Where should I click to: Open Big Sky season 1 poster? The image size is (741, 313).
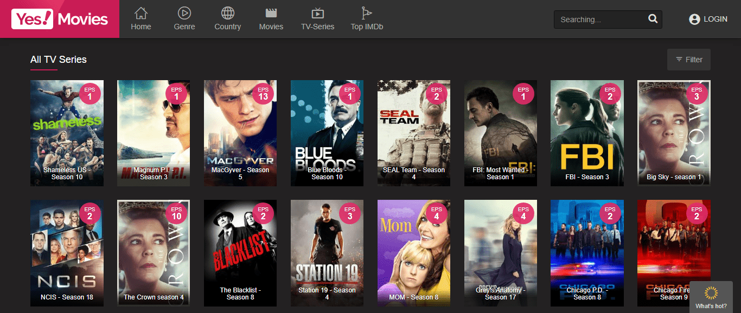pyautogui.click(x=674, y=133)
